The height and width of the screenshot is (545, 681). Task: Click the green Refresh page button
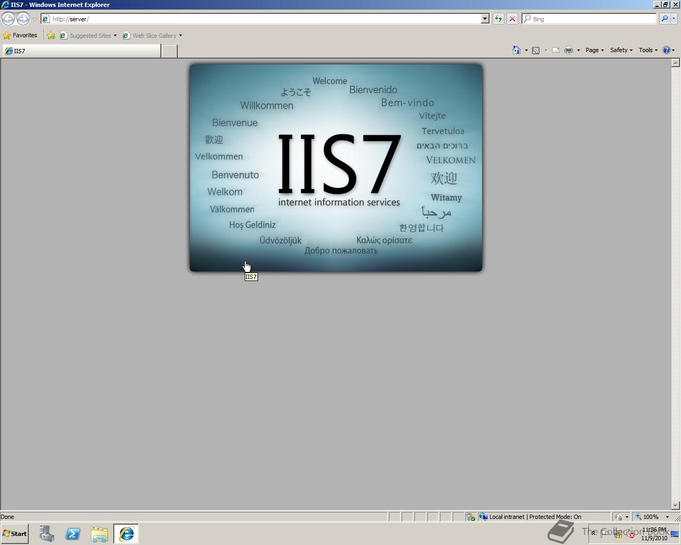coord(498,19)
